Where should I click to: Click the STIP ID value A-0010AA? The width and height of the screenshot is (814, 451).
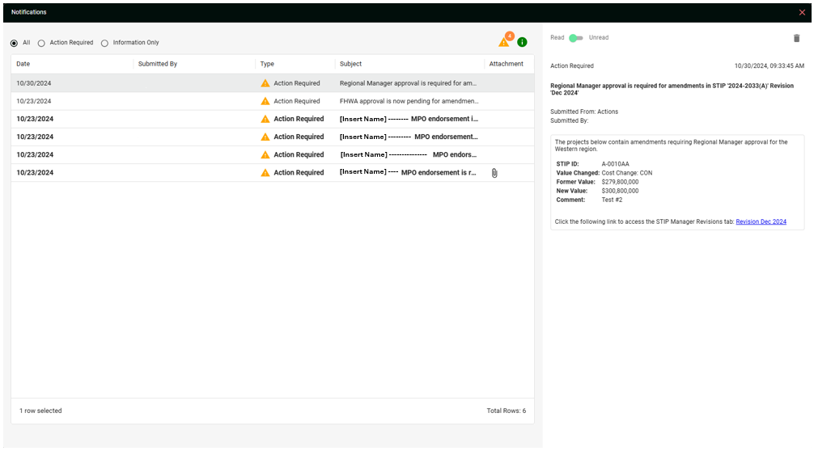[x=615, y=164]
